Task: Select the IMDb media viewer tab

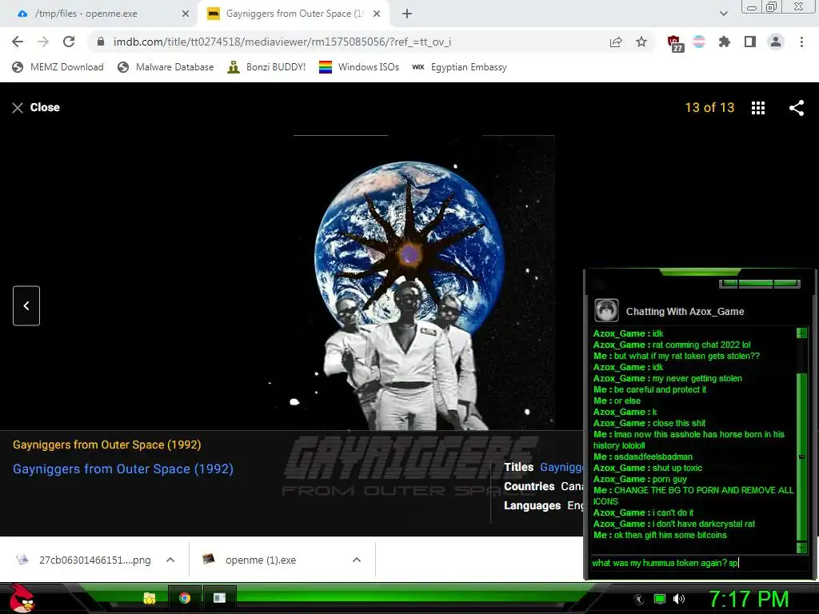Action: tap(294, 14)
